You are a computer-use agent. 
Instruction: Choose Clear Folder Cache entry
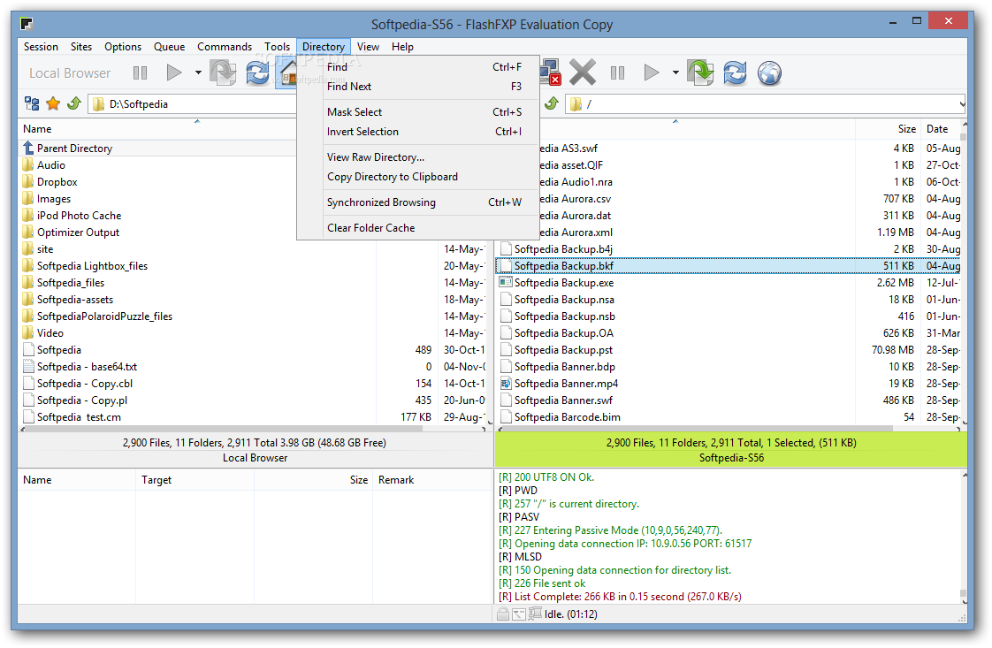(x=418, y=228)
